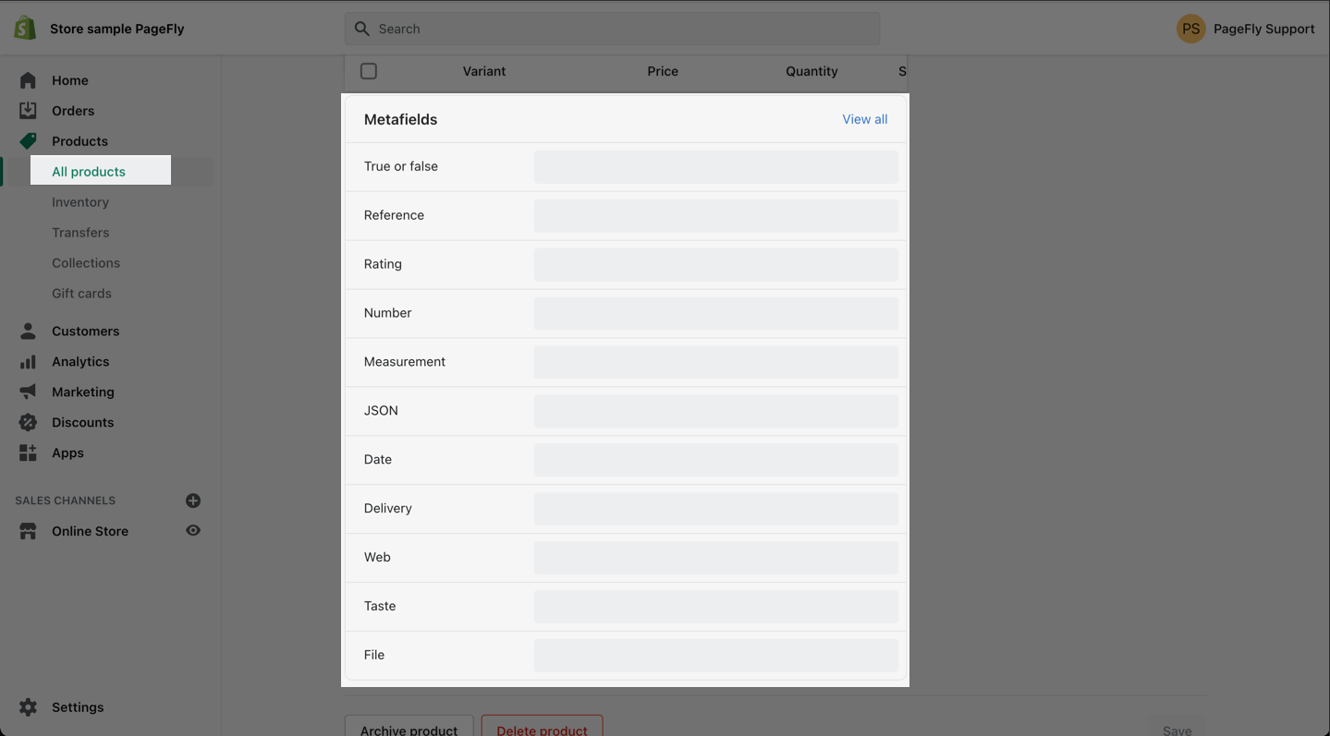View Online Store via eye icon

193,531
